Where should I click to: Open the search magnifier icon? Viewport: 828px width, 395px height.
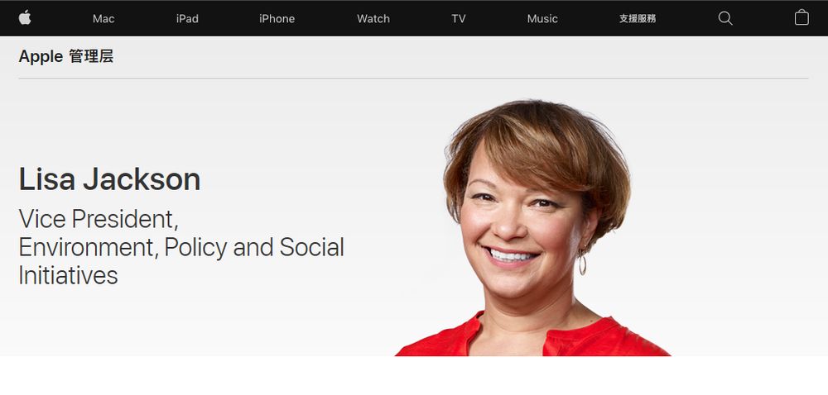pyautogui.click(x=725, y=18)
